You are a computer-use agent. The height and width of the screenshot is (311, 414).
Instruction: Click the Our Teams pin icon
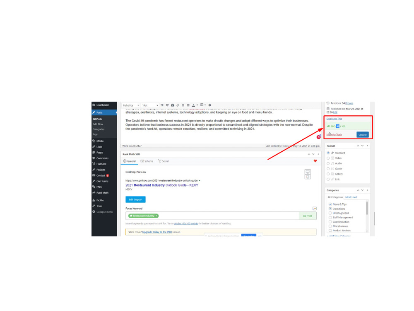(x=94, y=181)
